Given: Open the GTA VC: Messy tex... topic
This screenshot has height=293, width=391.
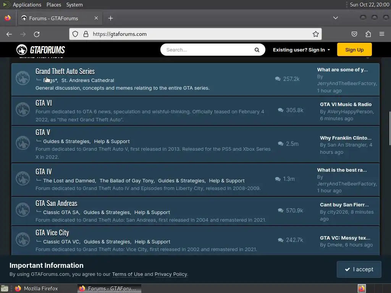Looking at the screenshot, I should [345, 238].
